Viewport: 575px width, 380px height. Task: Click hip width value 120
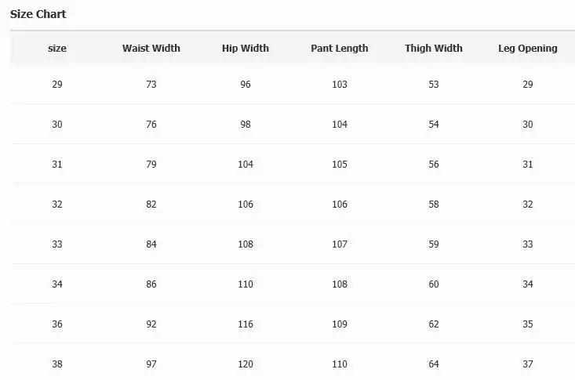(246, 364)
